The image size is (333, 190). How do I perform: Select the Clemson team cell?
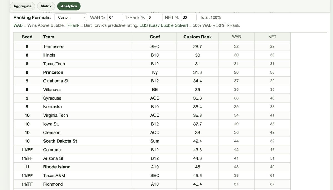click(x=87, y=132)
